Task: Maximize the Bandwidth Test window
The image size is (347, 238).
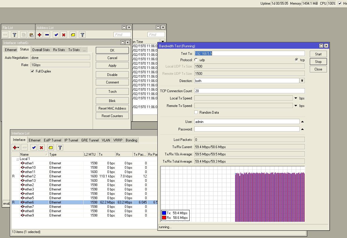Action: tap(321, 46)
